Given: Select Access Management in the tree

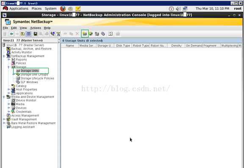Looking at the screenshot, I should point(25,115).
